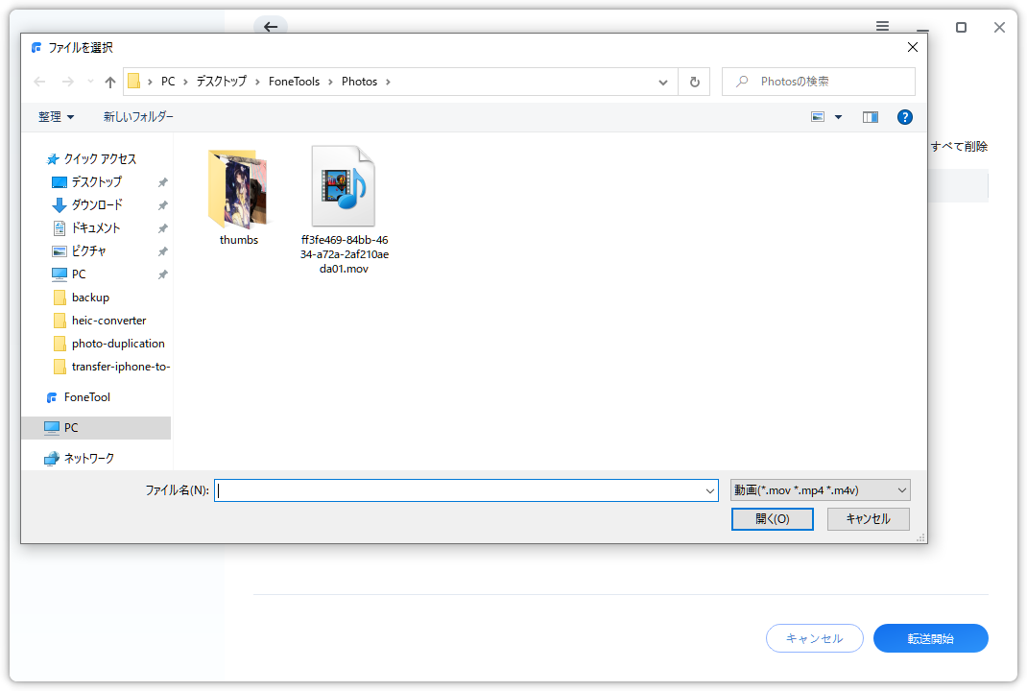Expand the view options dropdown arrow
The image size is (1027, 691).
tap(838, 116)
